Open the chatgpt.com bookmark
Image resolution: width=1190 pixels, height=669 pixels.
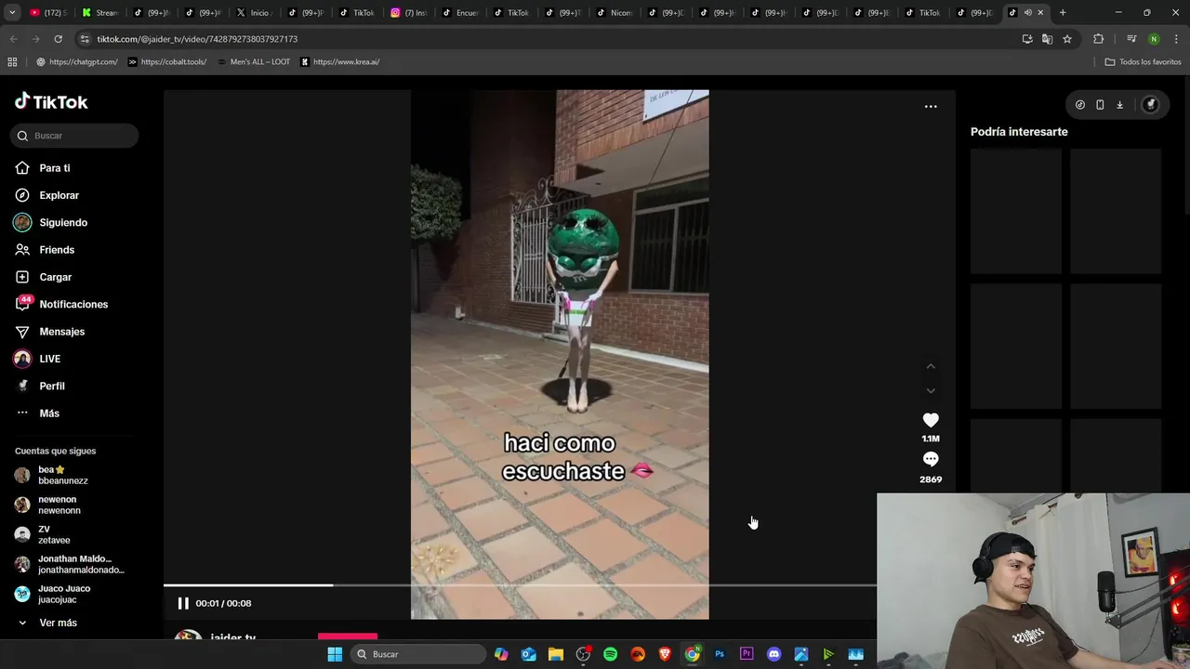pos(77,62)
